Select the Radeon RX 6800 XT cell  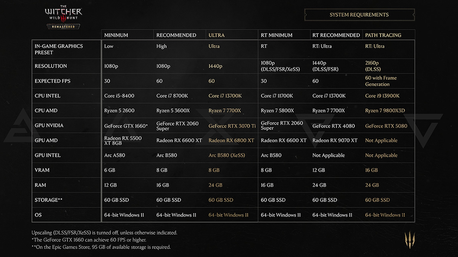231,140
